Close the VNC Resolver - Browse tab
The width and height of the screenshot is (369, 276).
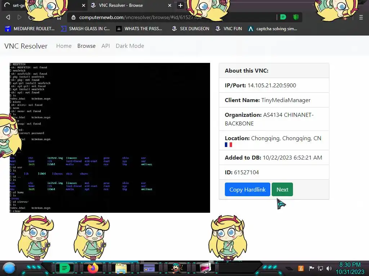point(169,5)
